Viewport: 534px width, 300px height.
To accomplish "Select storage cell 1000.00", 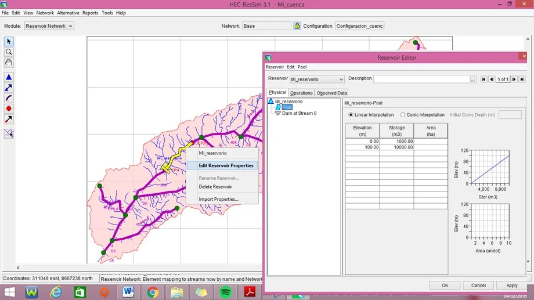I will pyautogui.click(x=396, y=142).
